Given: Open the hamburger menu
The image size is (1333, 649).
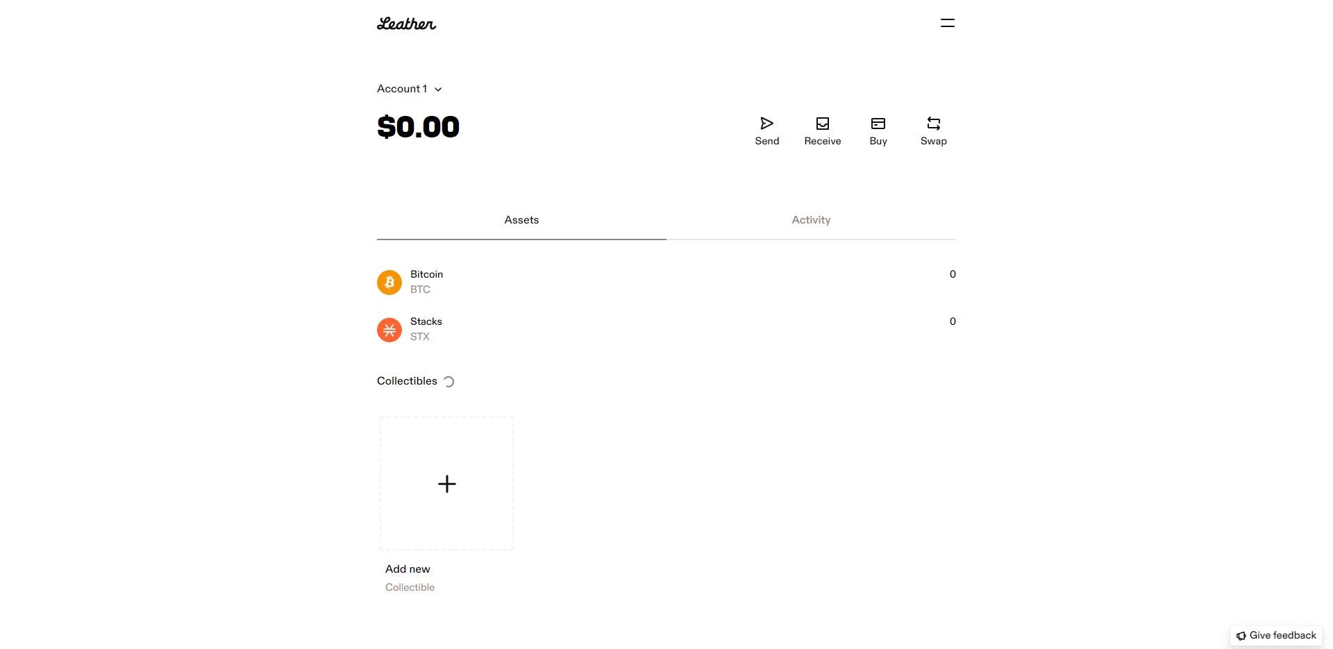Looking at the screenshot, I should pyautogui.click(x=947, y=23).
